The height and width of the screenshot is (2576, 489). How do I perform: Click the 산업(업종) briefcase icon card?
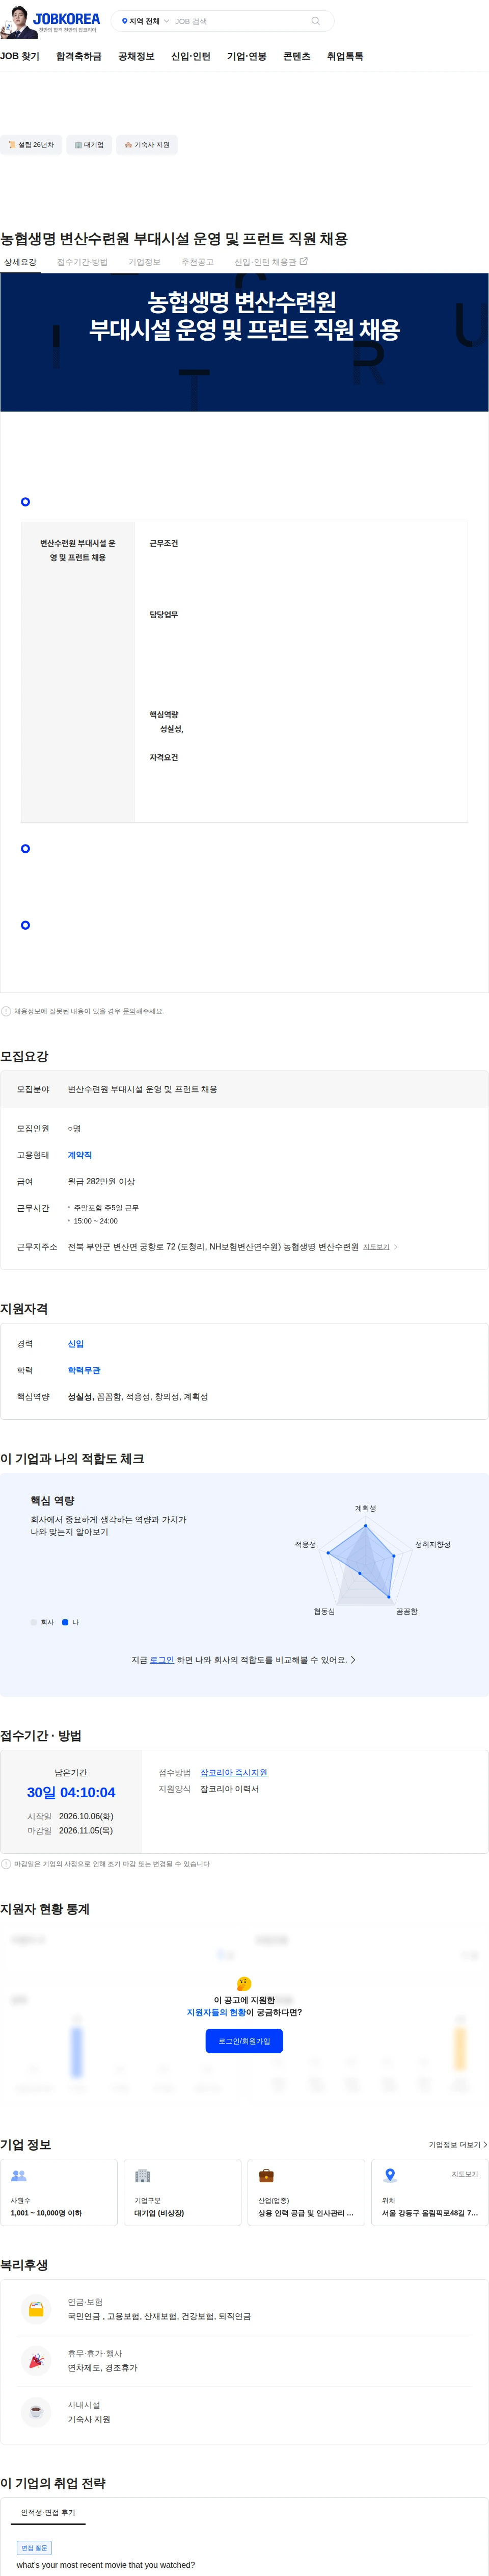(306, 2193)
